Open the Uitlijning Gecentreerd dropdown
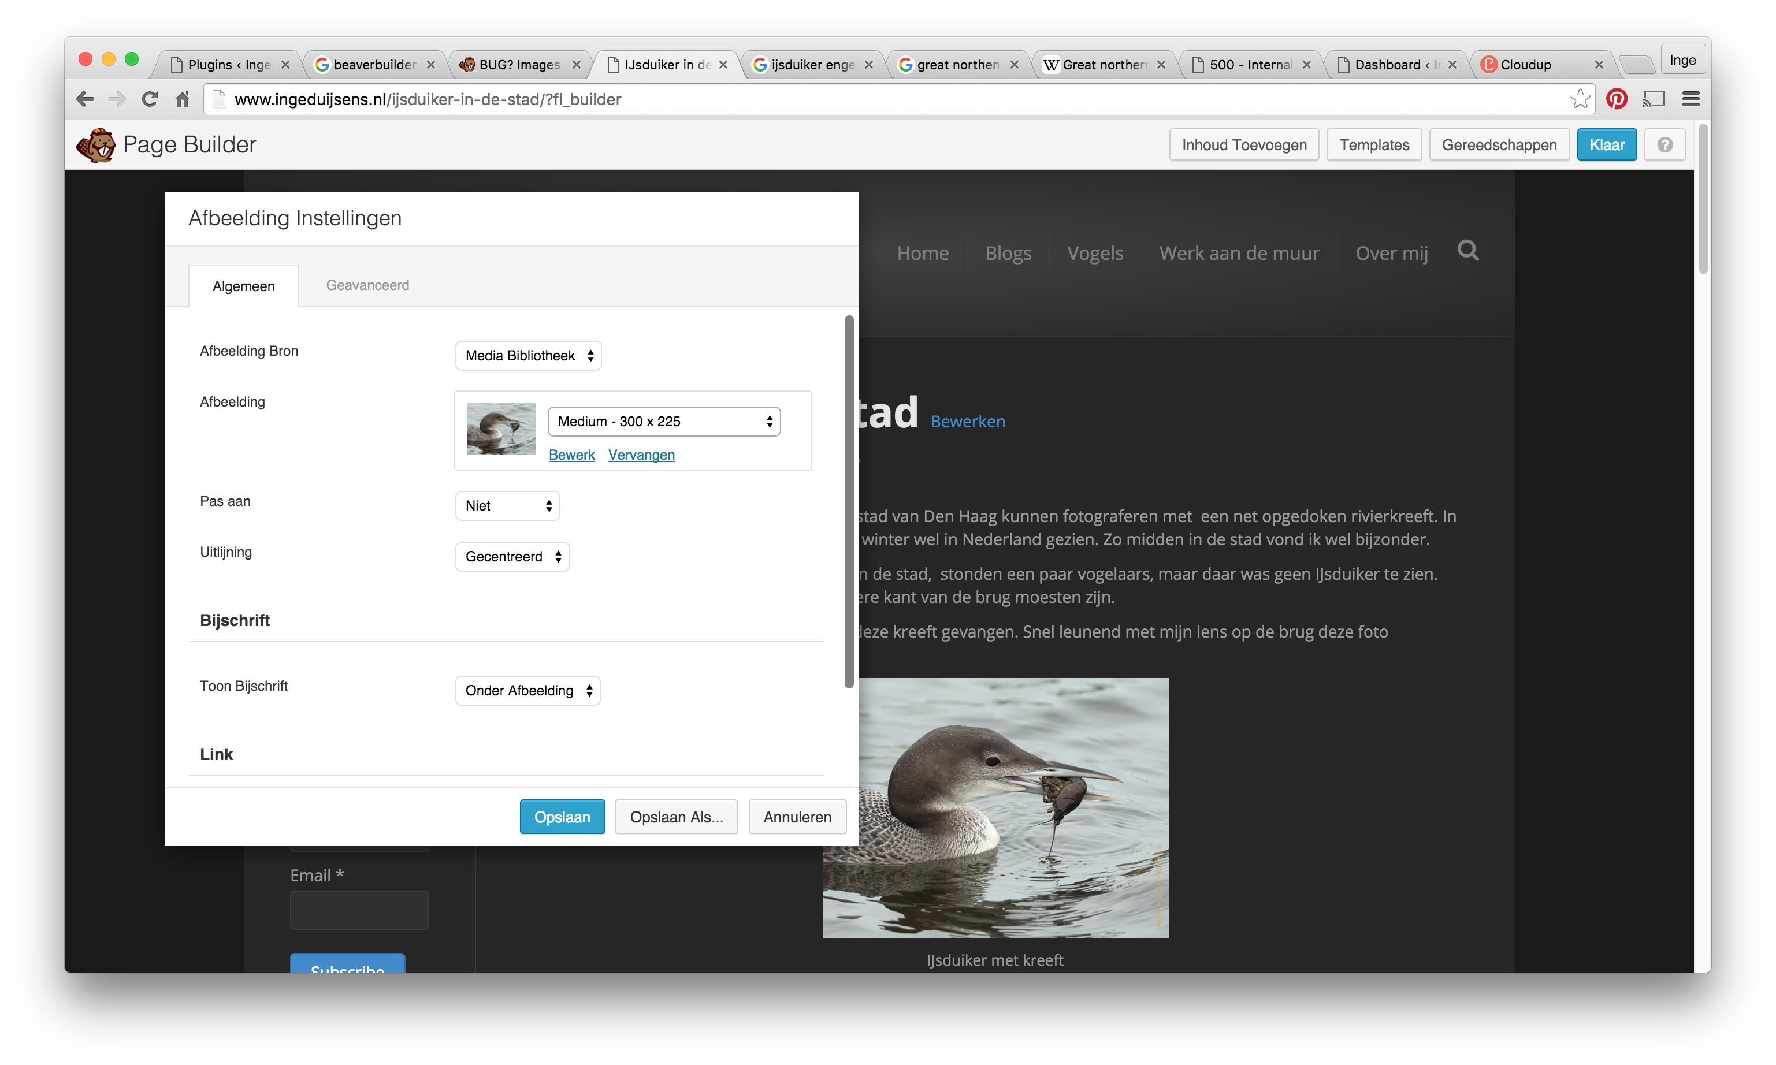The image size is (1776, 1065). [x=512, y=556]
